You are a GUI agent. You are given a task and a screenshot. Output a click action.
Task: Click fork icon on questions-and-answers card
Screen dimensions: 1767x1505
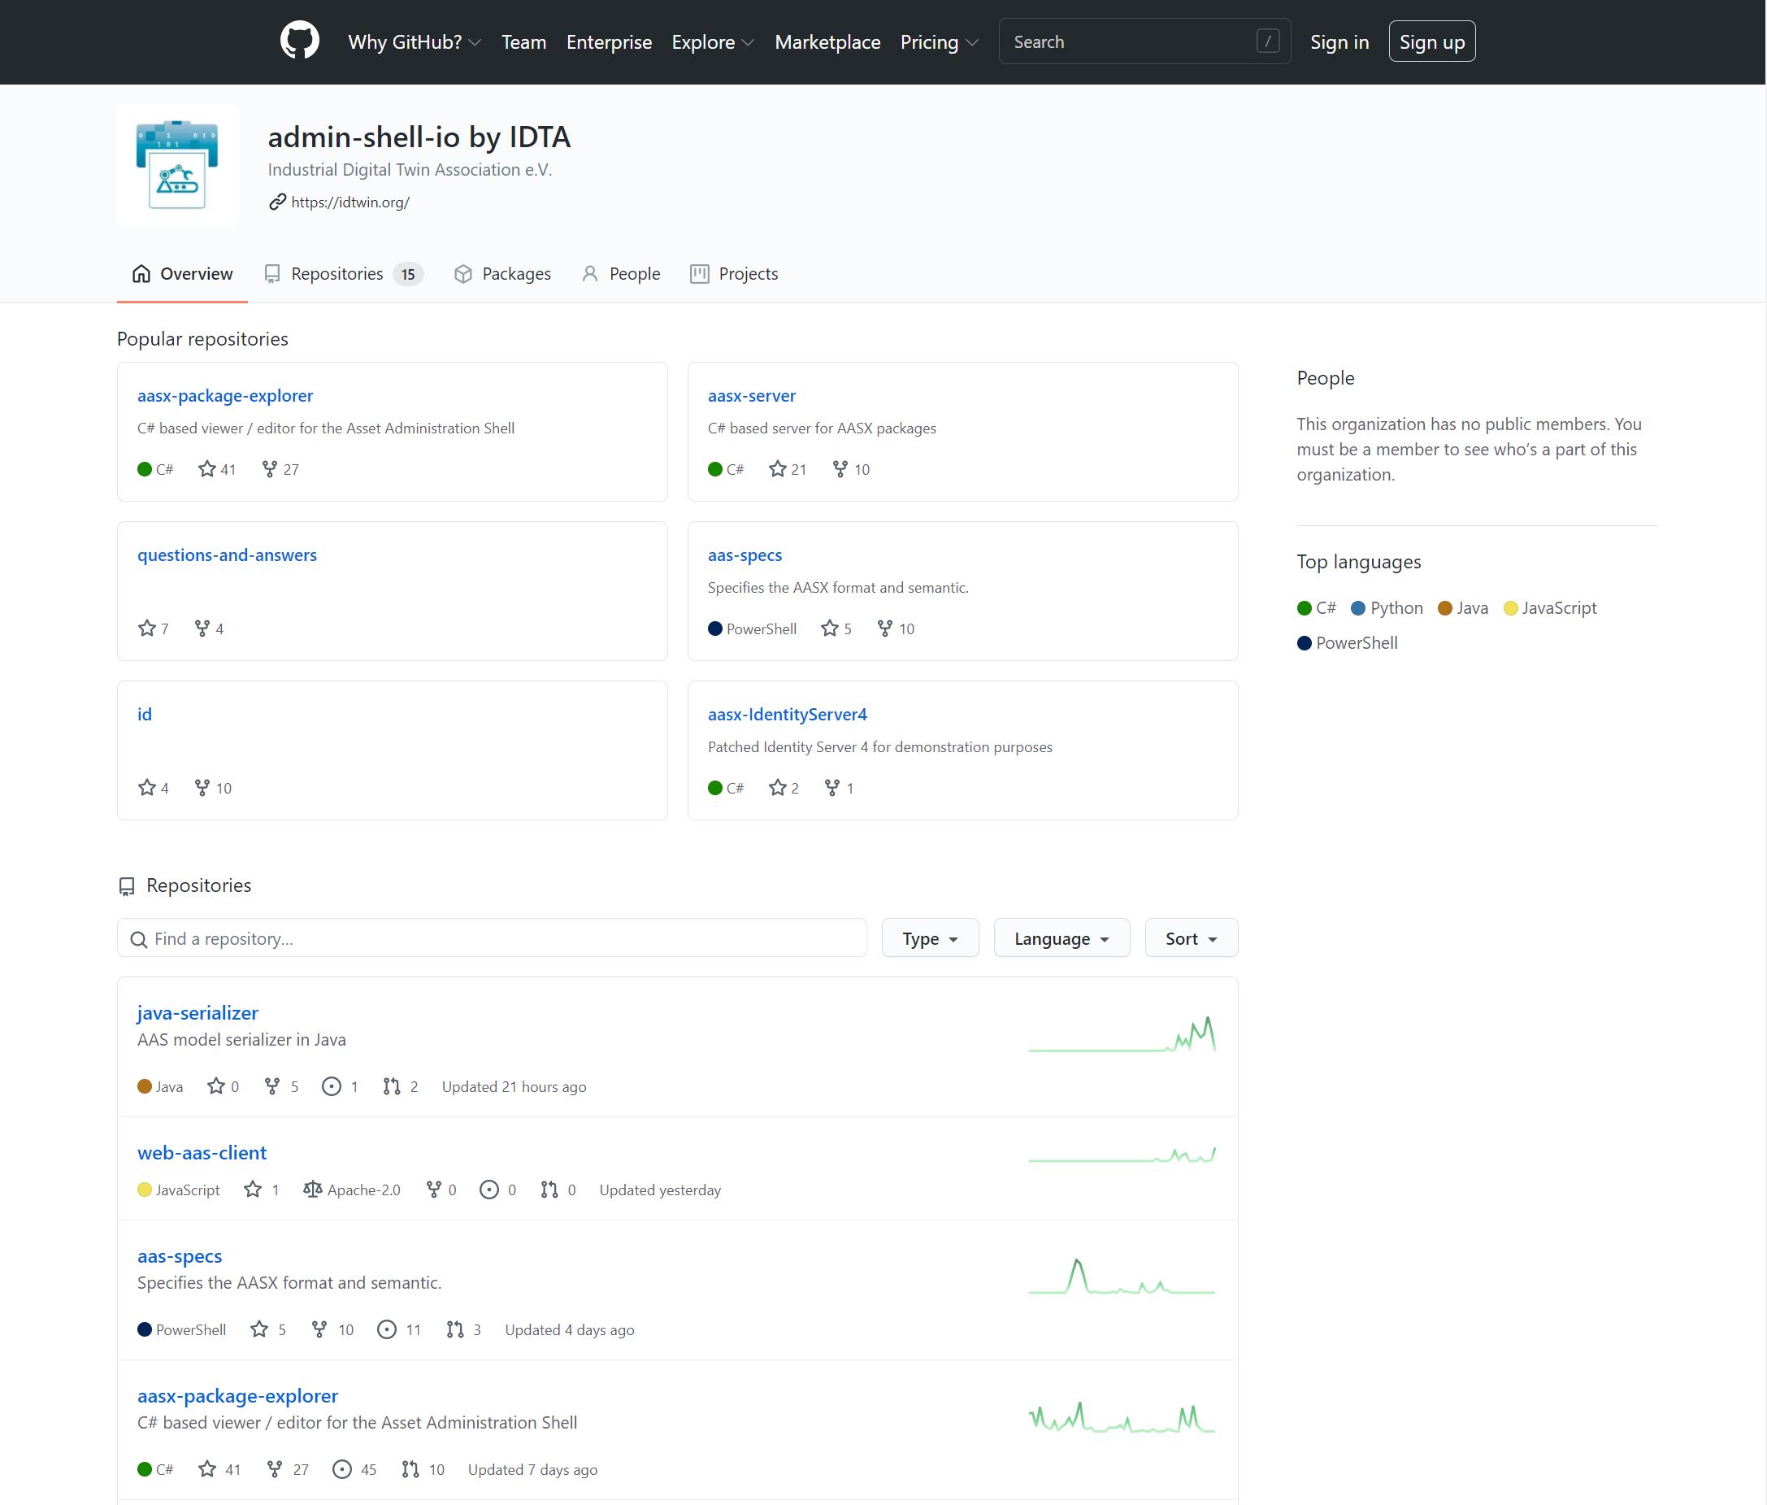pyautogui.click(x=202, y=629)
